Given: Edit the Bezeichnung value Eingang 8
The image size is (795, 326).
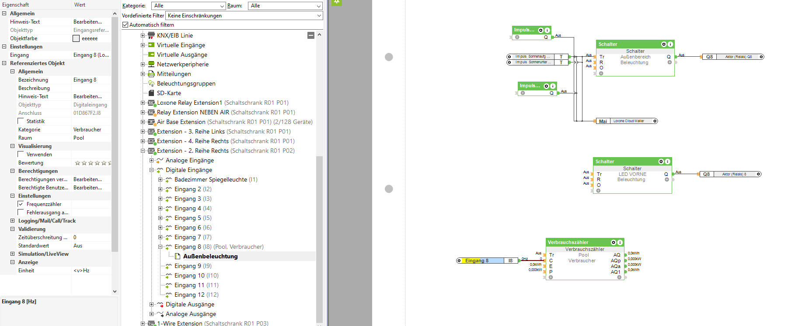Looking at the screenshot, I should click(x=91, y=80).
